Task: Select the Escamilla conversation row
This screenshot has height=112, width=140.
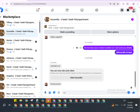Action: tap(19, 33)
